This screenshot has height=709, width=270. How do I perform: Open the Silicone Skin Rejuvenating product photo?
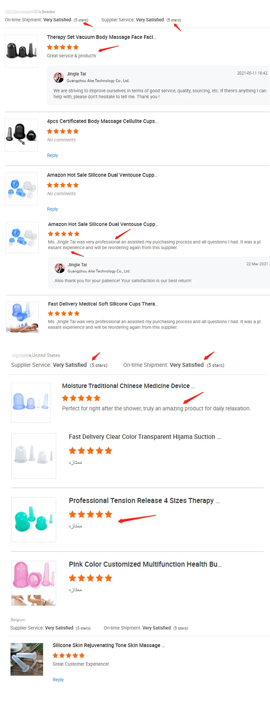tap(27, 659)
